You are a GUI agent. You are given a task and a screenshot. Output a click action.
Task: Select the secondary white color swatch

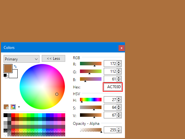[15, 75]
